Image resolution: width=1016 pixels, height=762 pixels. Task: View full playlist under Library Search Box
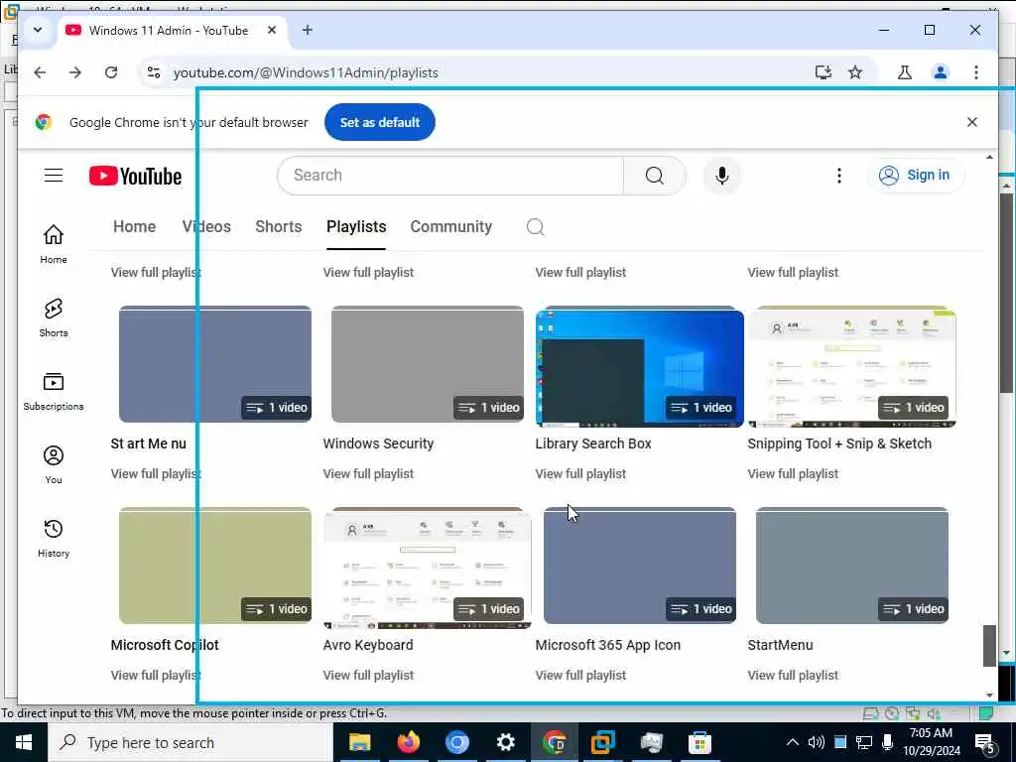(x=580, y=473)
